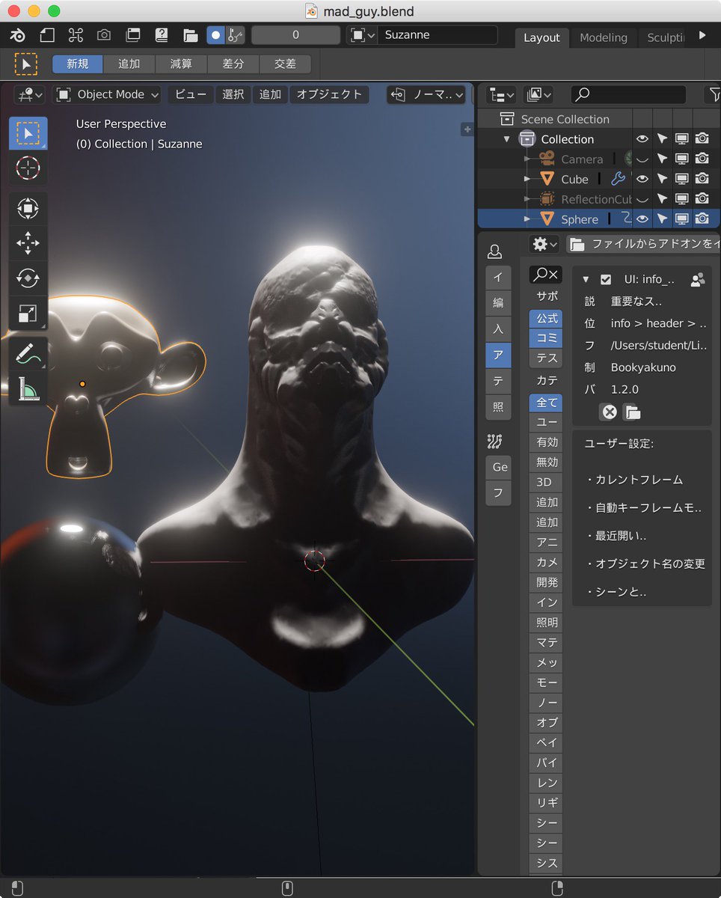Choose the 減算 selection mode
Screen dimensions: 721x898
[181, 64]
